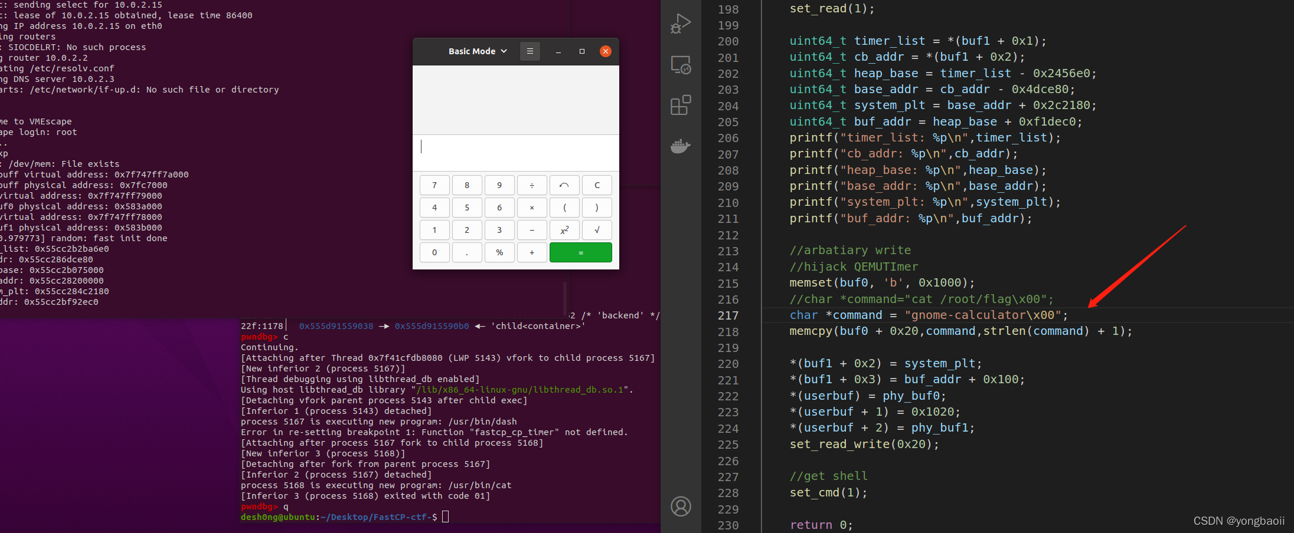Image resolution: width=1294 pixels, height=533 pixels.
Task: Maximize the calculator window
Action: (x=581, y=51)
